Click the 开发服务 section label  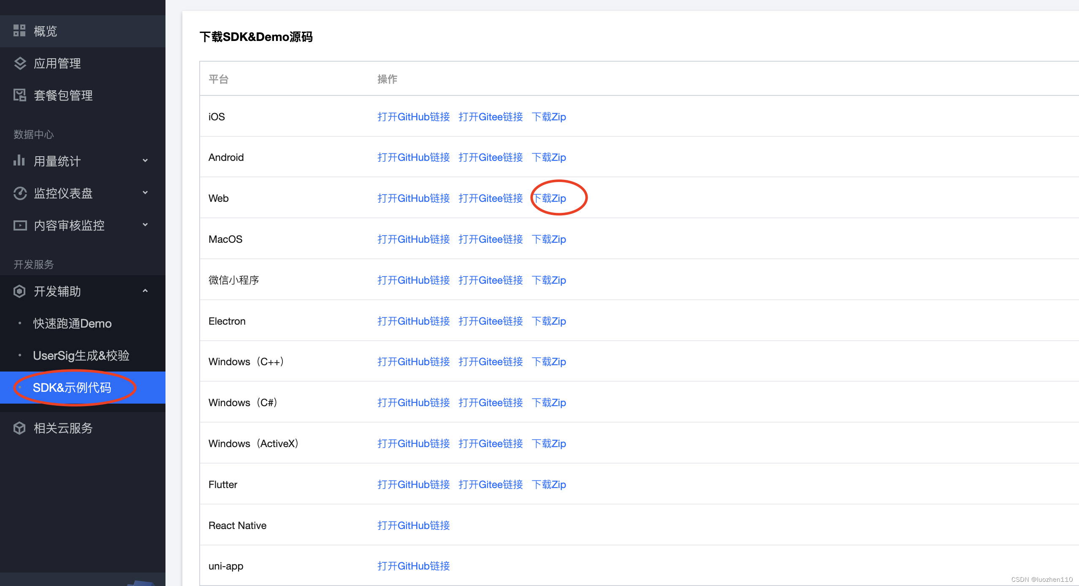point(34,264)
